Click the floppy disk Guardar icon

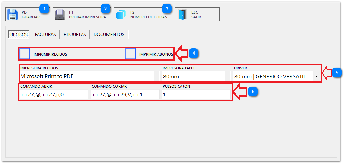point(13,15)
